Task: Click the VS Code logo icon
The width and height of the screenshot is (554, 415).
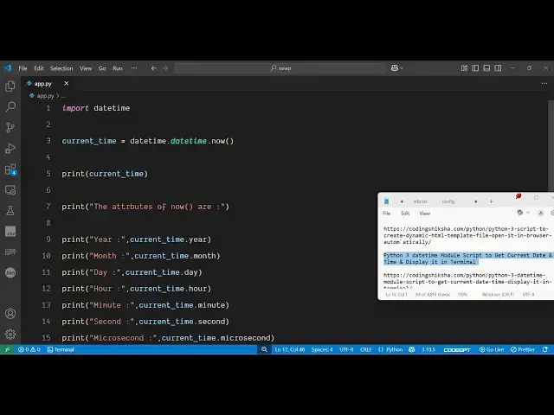Action: pyautogui.click(x=8, y=68)
